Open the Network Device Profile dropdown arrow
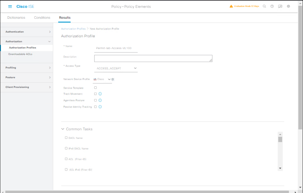Image resolution: width=303 pixels, height=193 pixels. pos(109,79)
